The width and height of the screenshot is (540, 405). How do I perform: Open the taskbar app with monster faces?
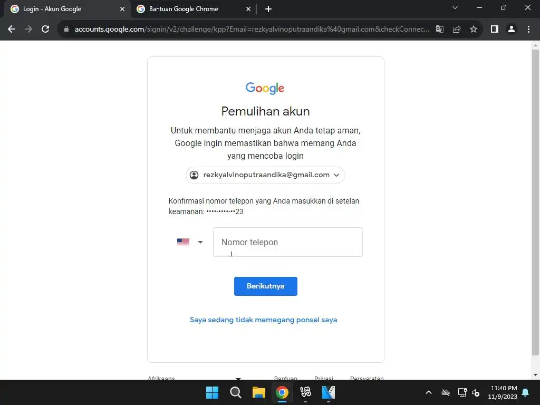pyautogui.click(x=305, y=392)
